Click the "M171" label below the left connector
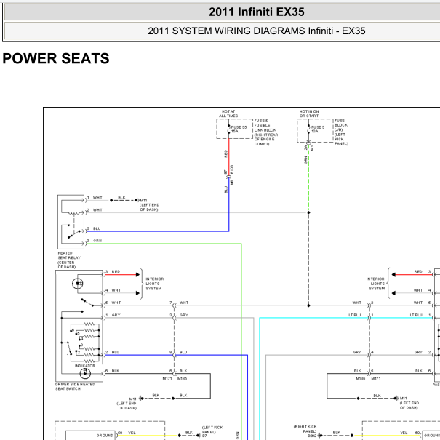440x440 pixels. coord(167,379)
